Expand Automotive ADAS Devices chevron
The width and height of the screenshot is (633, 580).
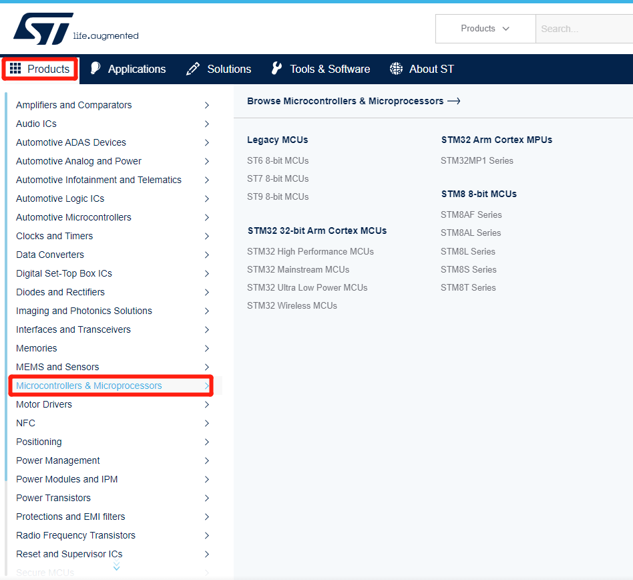(x=207, y=142)
